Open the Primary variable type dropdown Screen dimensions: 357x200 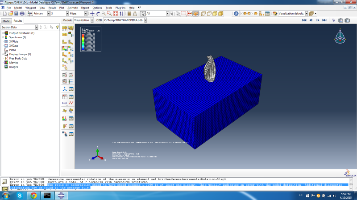coord(49,14)
